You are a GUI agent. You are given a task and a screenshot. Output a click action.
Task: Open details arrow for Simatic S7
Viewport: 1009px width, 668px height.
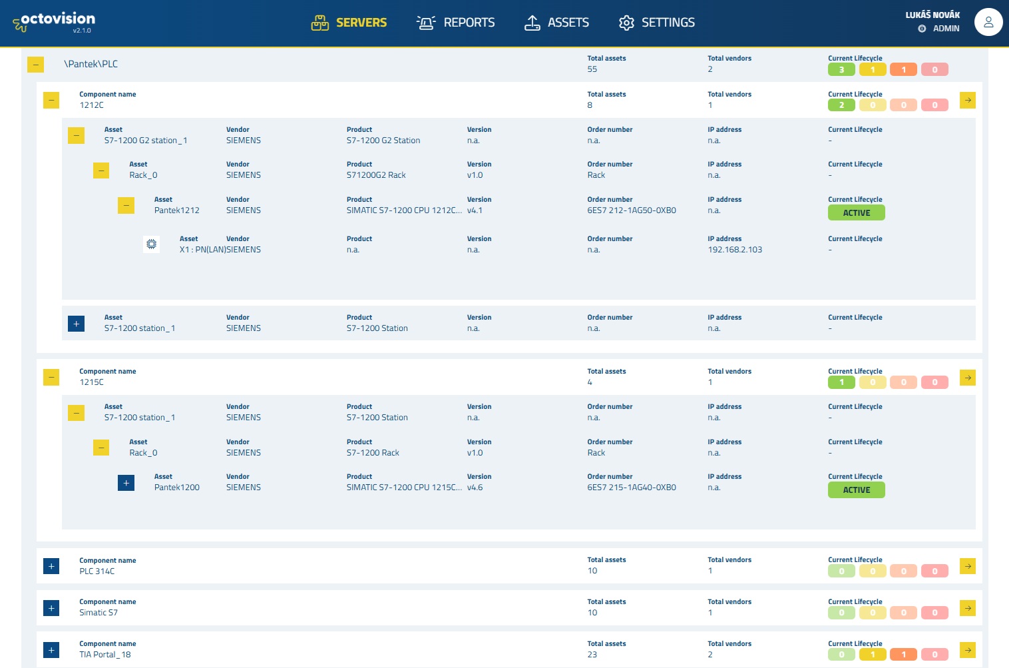pyautogui.click(x=968, y=608)
